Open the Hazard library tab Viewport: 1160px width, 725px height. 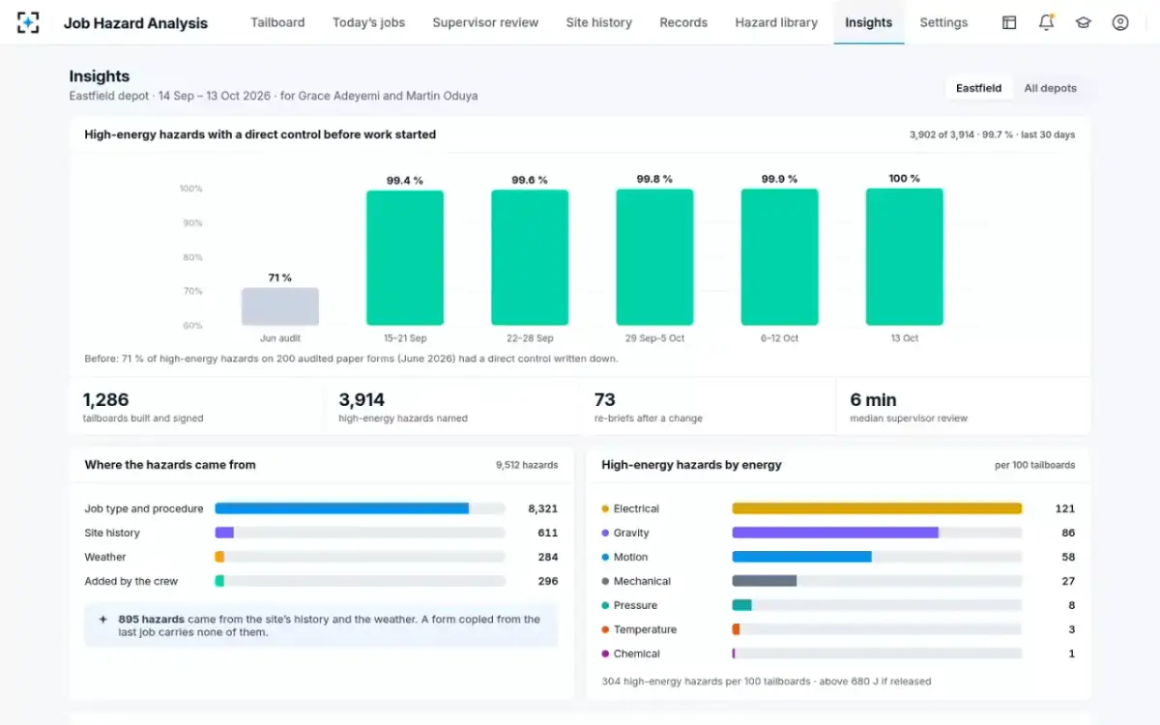pyautogui.click(x=776, y=22)
